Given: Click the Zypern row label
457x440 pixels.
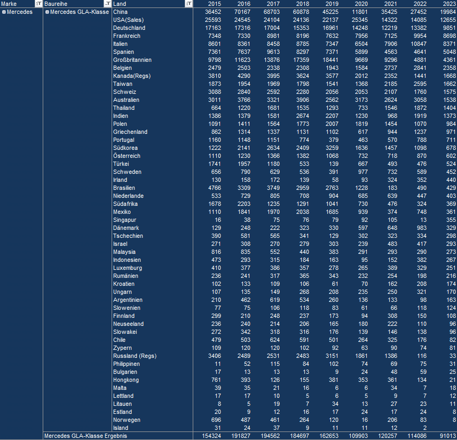Looking at the screenshot, I should click(x=122, y=348).
